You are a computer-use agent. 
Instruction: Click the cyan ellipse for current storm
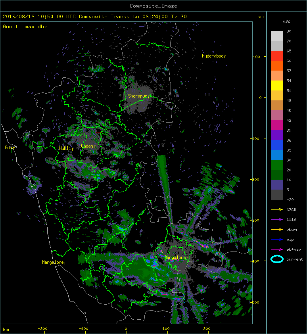coord(277,259)
